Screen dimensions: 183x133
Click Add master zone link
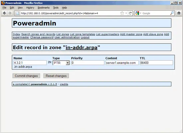[131, 34]
